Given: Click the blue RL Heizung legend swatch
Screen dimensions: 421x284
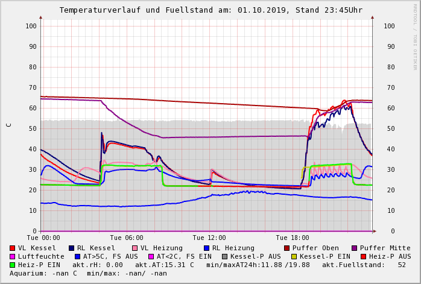Looking at the screenshot, I should pos(206,248).
